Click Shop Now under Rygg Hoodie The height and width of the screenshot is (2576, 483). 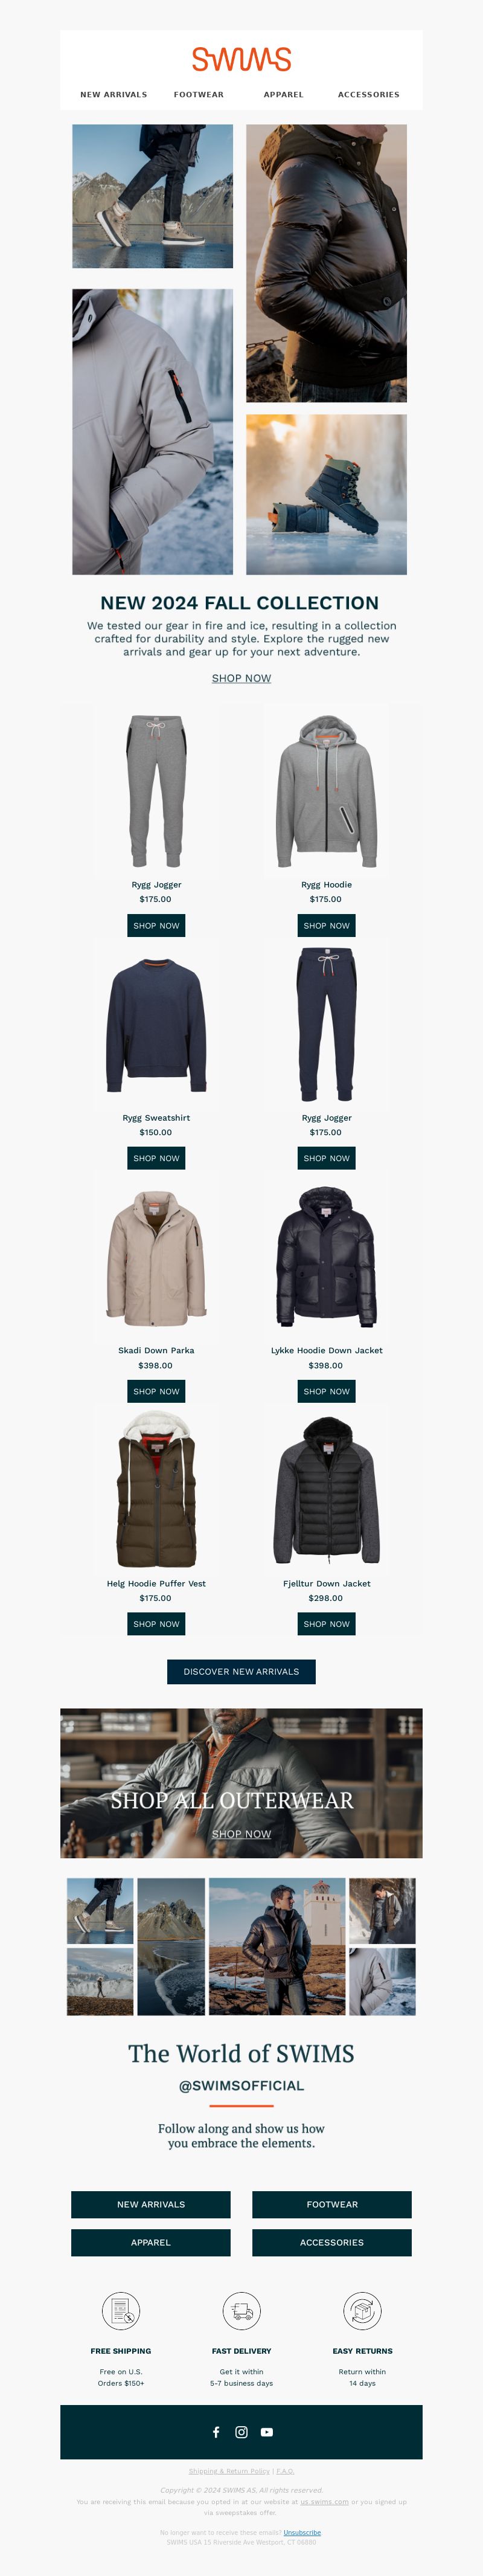(326, 925)
